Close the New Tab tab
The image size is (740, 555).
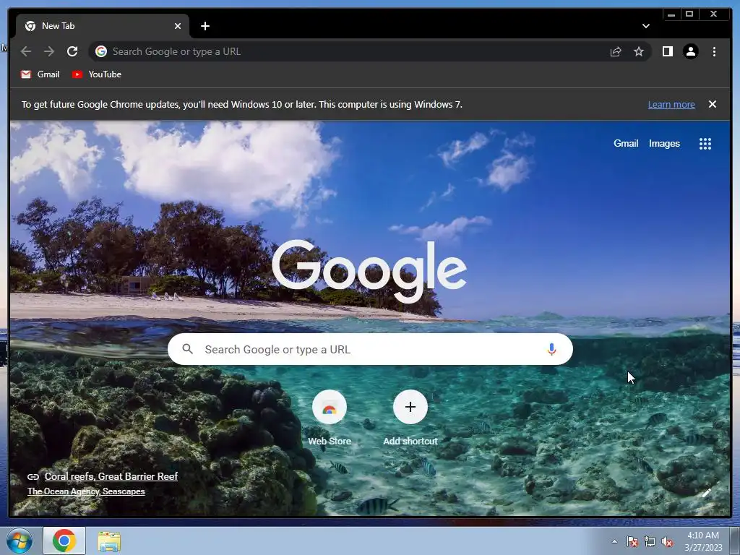(178, 26)
